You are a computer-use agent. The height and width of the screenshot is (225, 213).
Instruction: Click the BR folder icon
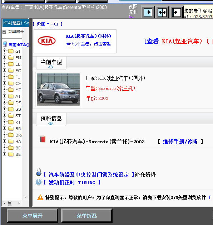point(11,129)
